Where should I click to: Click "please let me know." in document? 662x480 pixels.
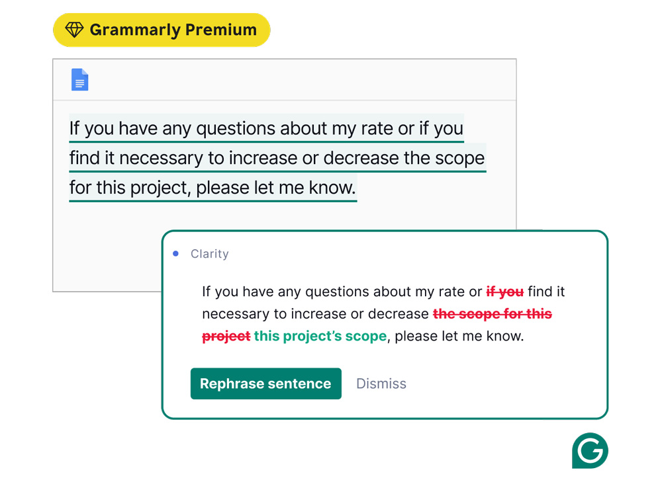pyautogui.click(x=276, y=188)
